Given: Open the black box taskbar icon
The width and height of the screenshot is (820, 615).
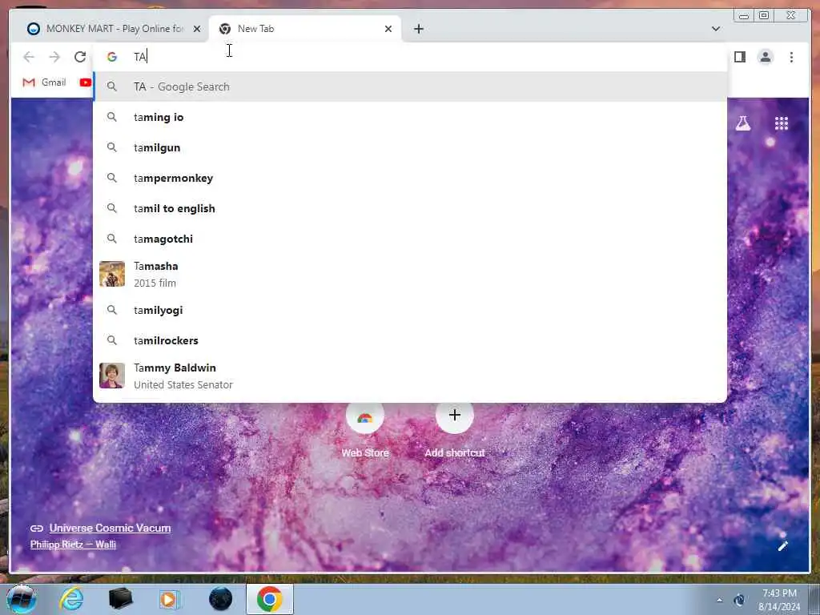Looking at the screenshot, I should [120, 599].
